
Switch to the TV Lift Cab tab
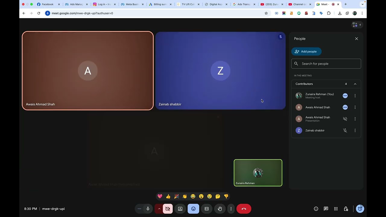[x=188, y=4]
